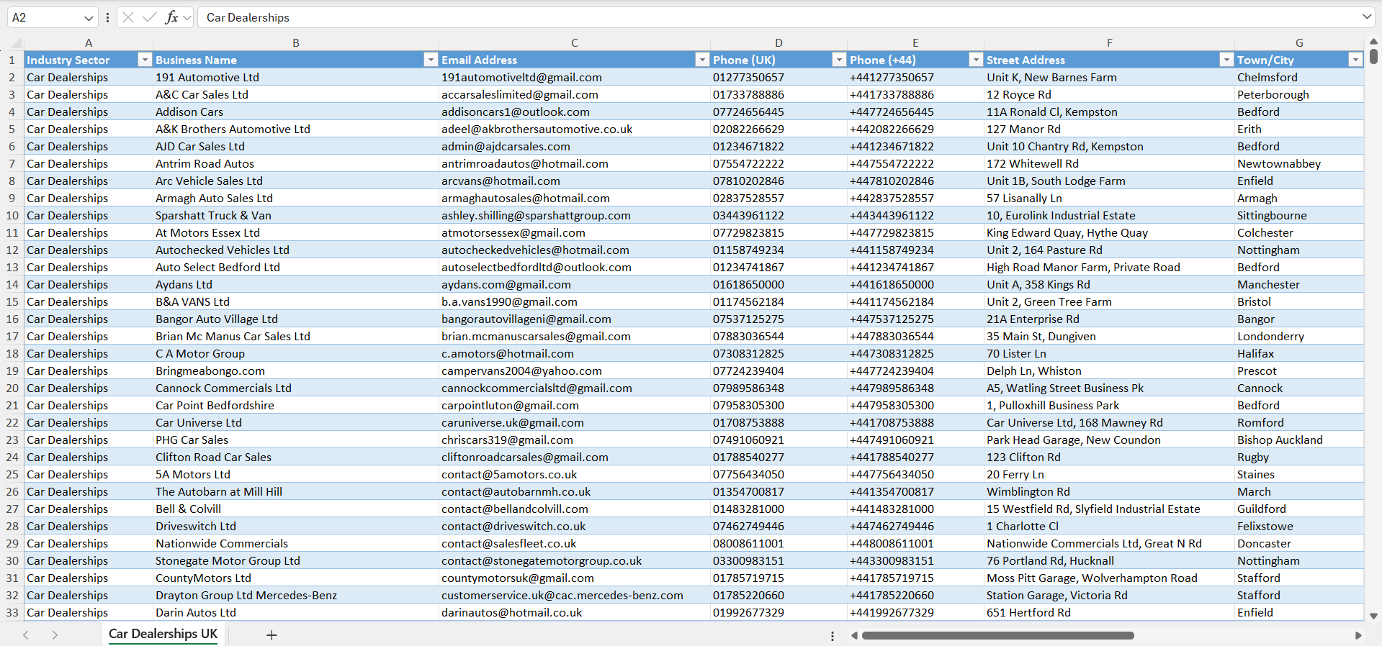Click the vertical scrollbar down arrow
Viewport: 1382px width, 646px height.
(1373, 616)
